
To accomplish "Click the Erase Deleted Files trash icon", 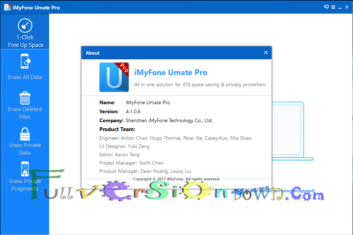I will coord(25,98).
